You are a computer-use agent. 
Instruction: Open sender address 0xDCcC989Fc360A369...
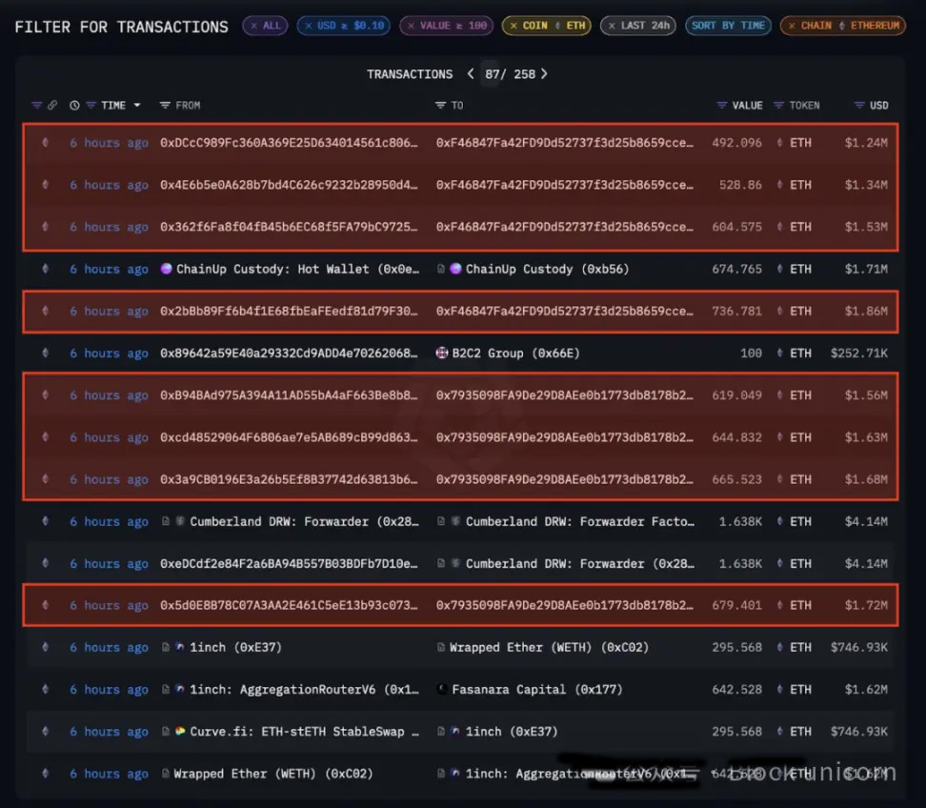coord(289,143)
